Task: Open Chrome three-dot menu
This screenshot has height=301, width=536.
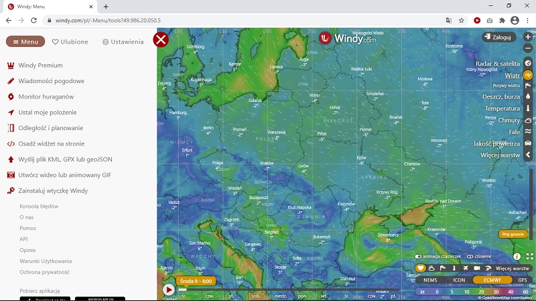Action: click(527, 21)
